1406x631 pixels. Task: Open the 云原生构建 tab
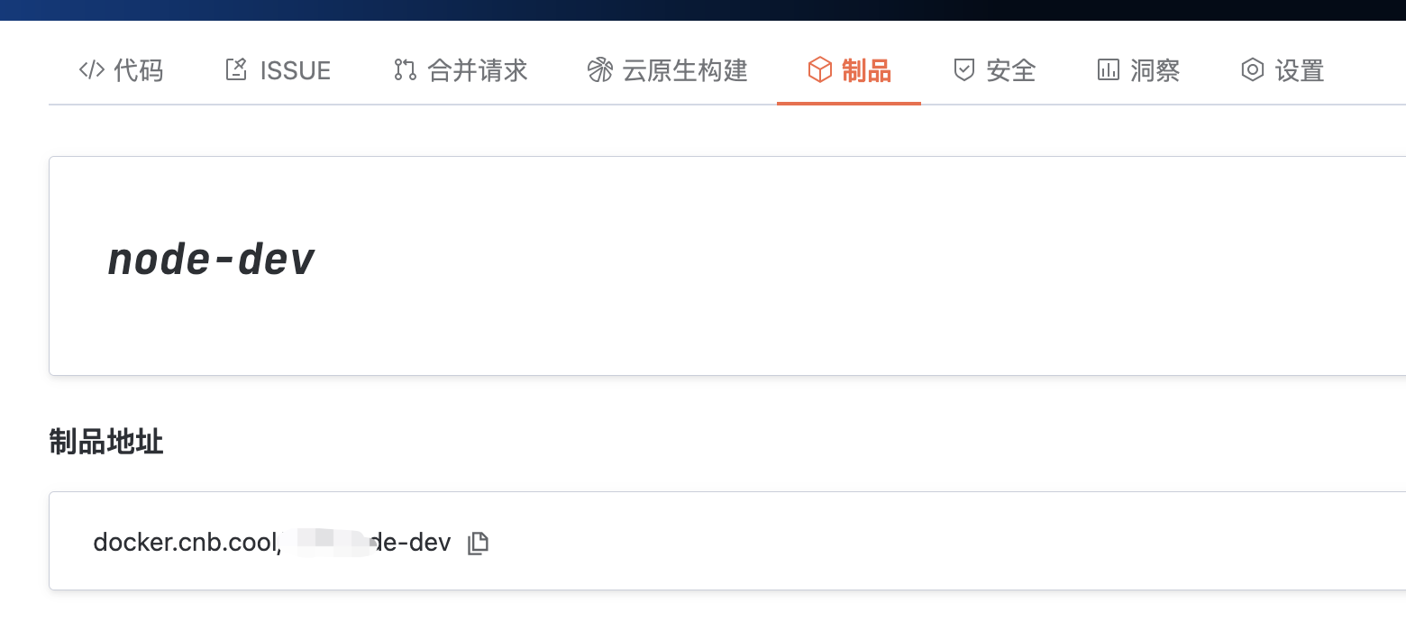click(x=685, y=70)
